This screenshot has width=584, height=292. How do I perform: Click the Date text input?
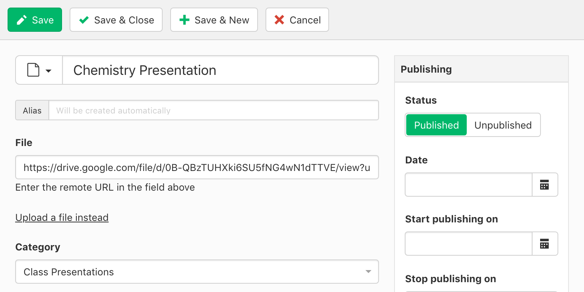469,185
